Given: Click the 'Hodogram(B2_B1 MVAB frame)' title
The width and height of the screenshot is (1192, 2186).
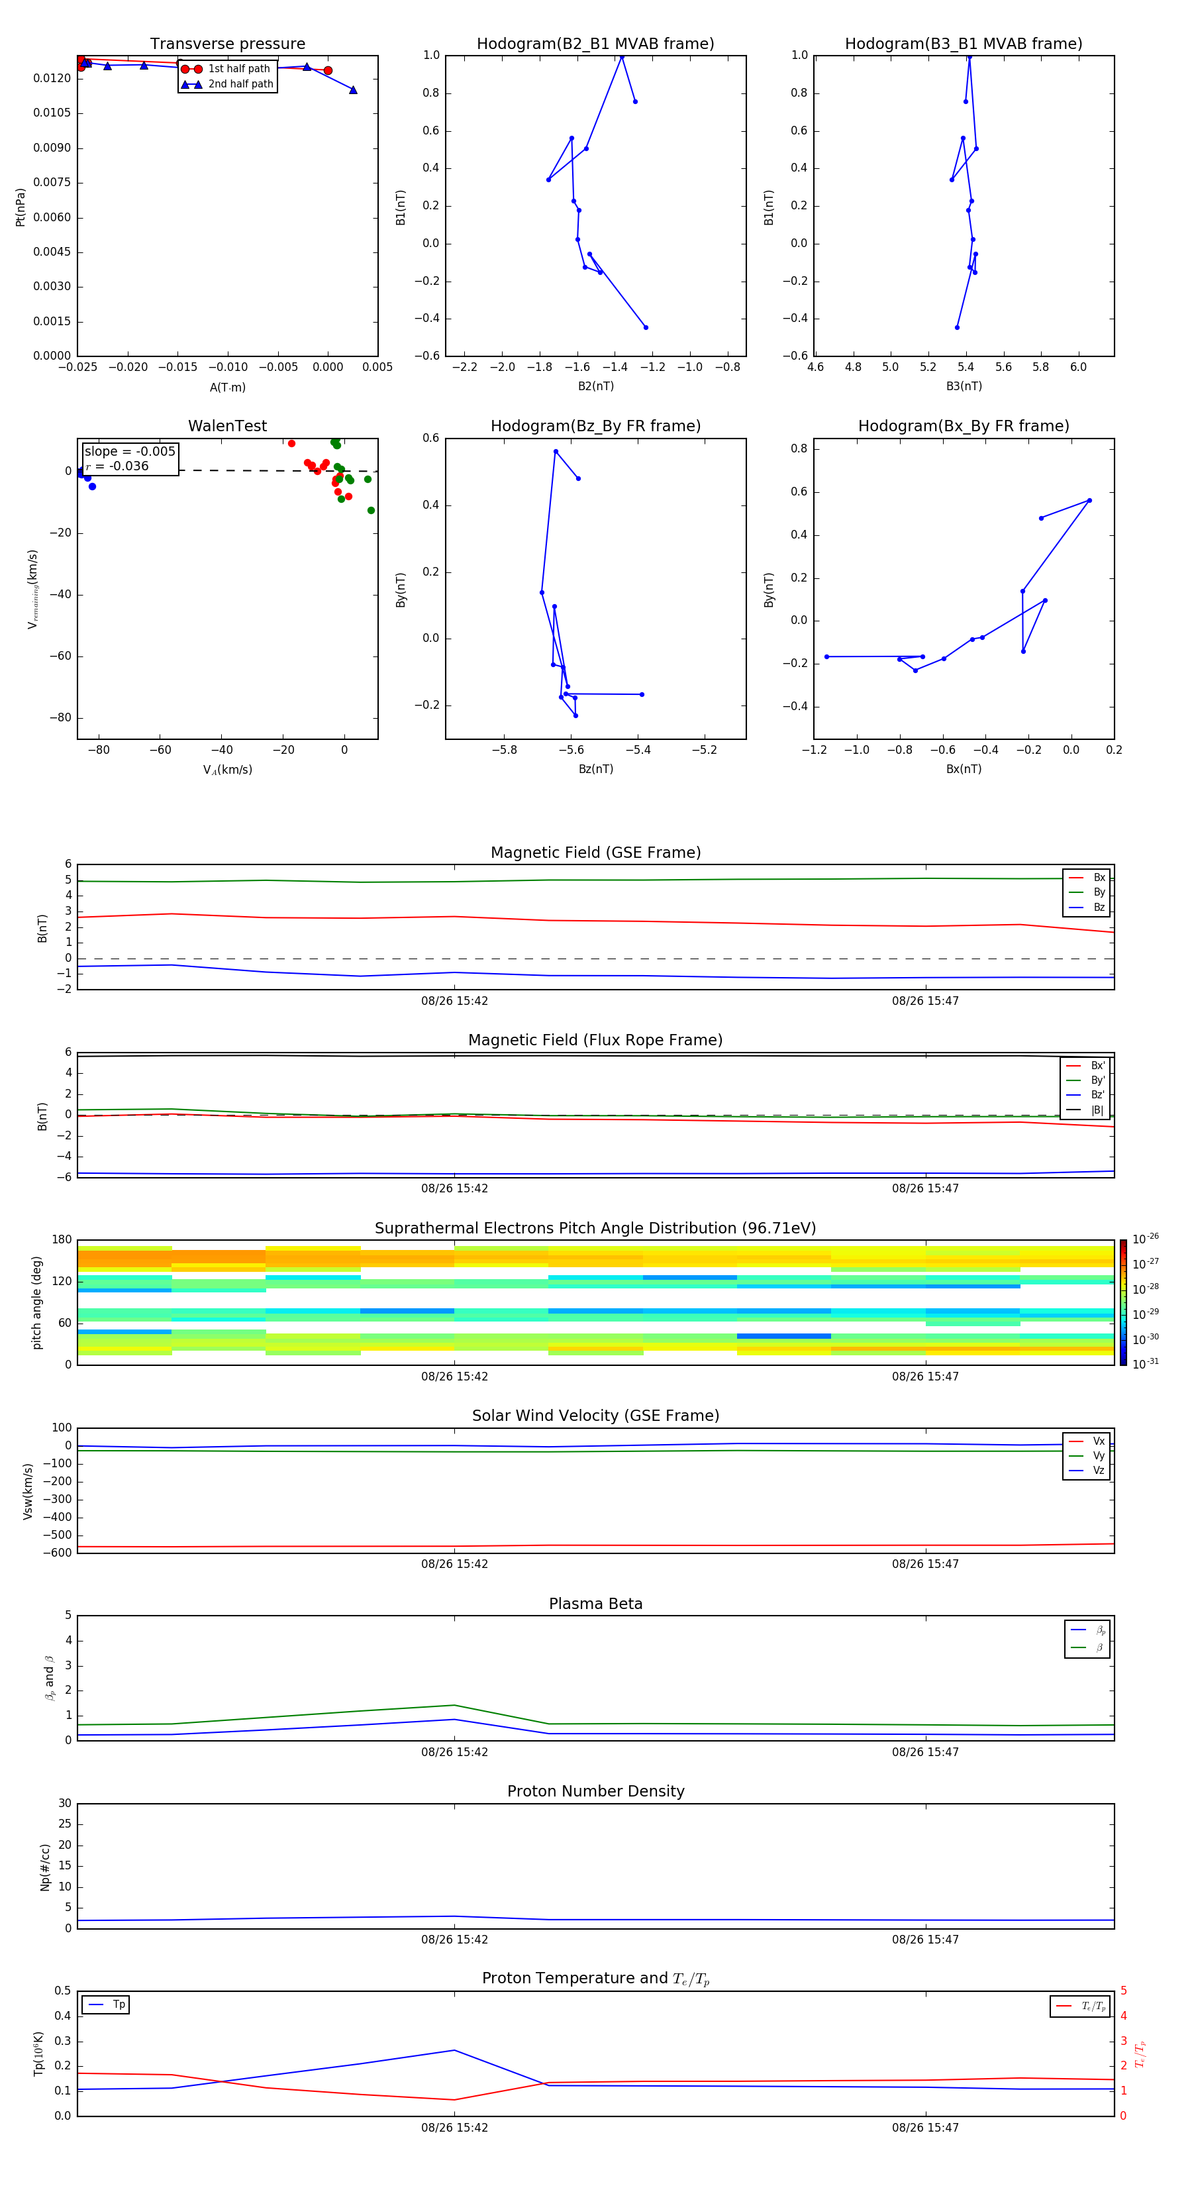Looking at the screenshot, I should click(x=595, y=43).
